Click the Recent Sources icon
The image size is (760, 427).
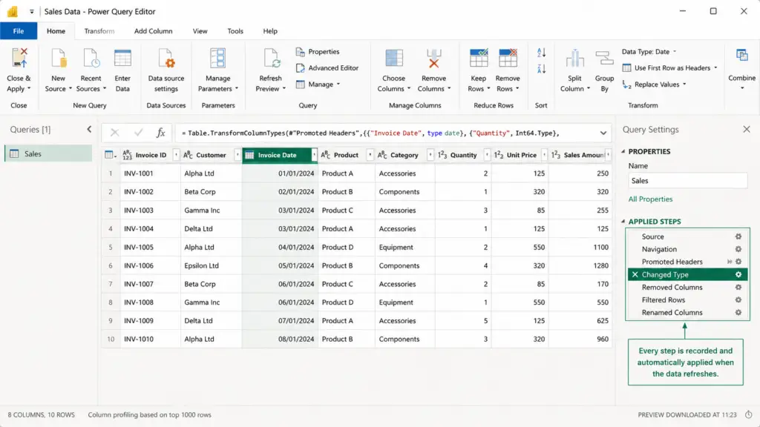pyautogui.click(x=91, y=58)
